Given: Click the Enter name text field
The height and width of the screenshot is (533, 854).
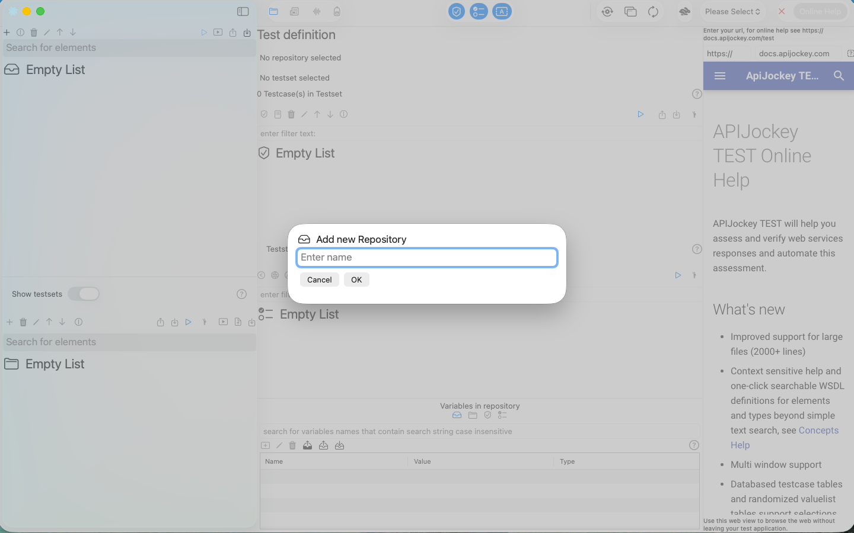Looking at the screenshot, I should coord(426,258).
